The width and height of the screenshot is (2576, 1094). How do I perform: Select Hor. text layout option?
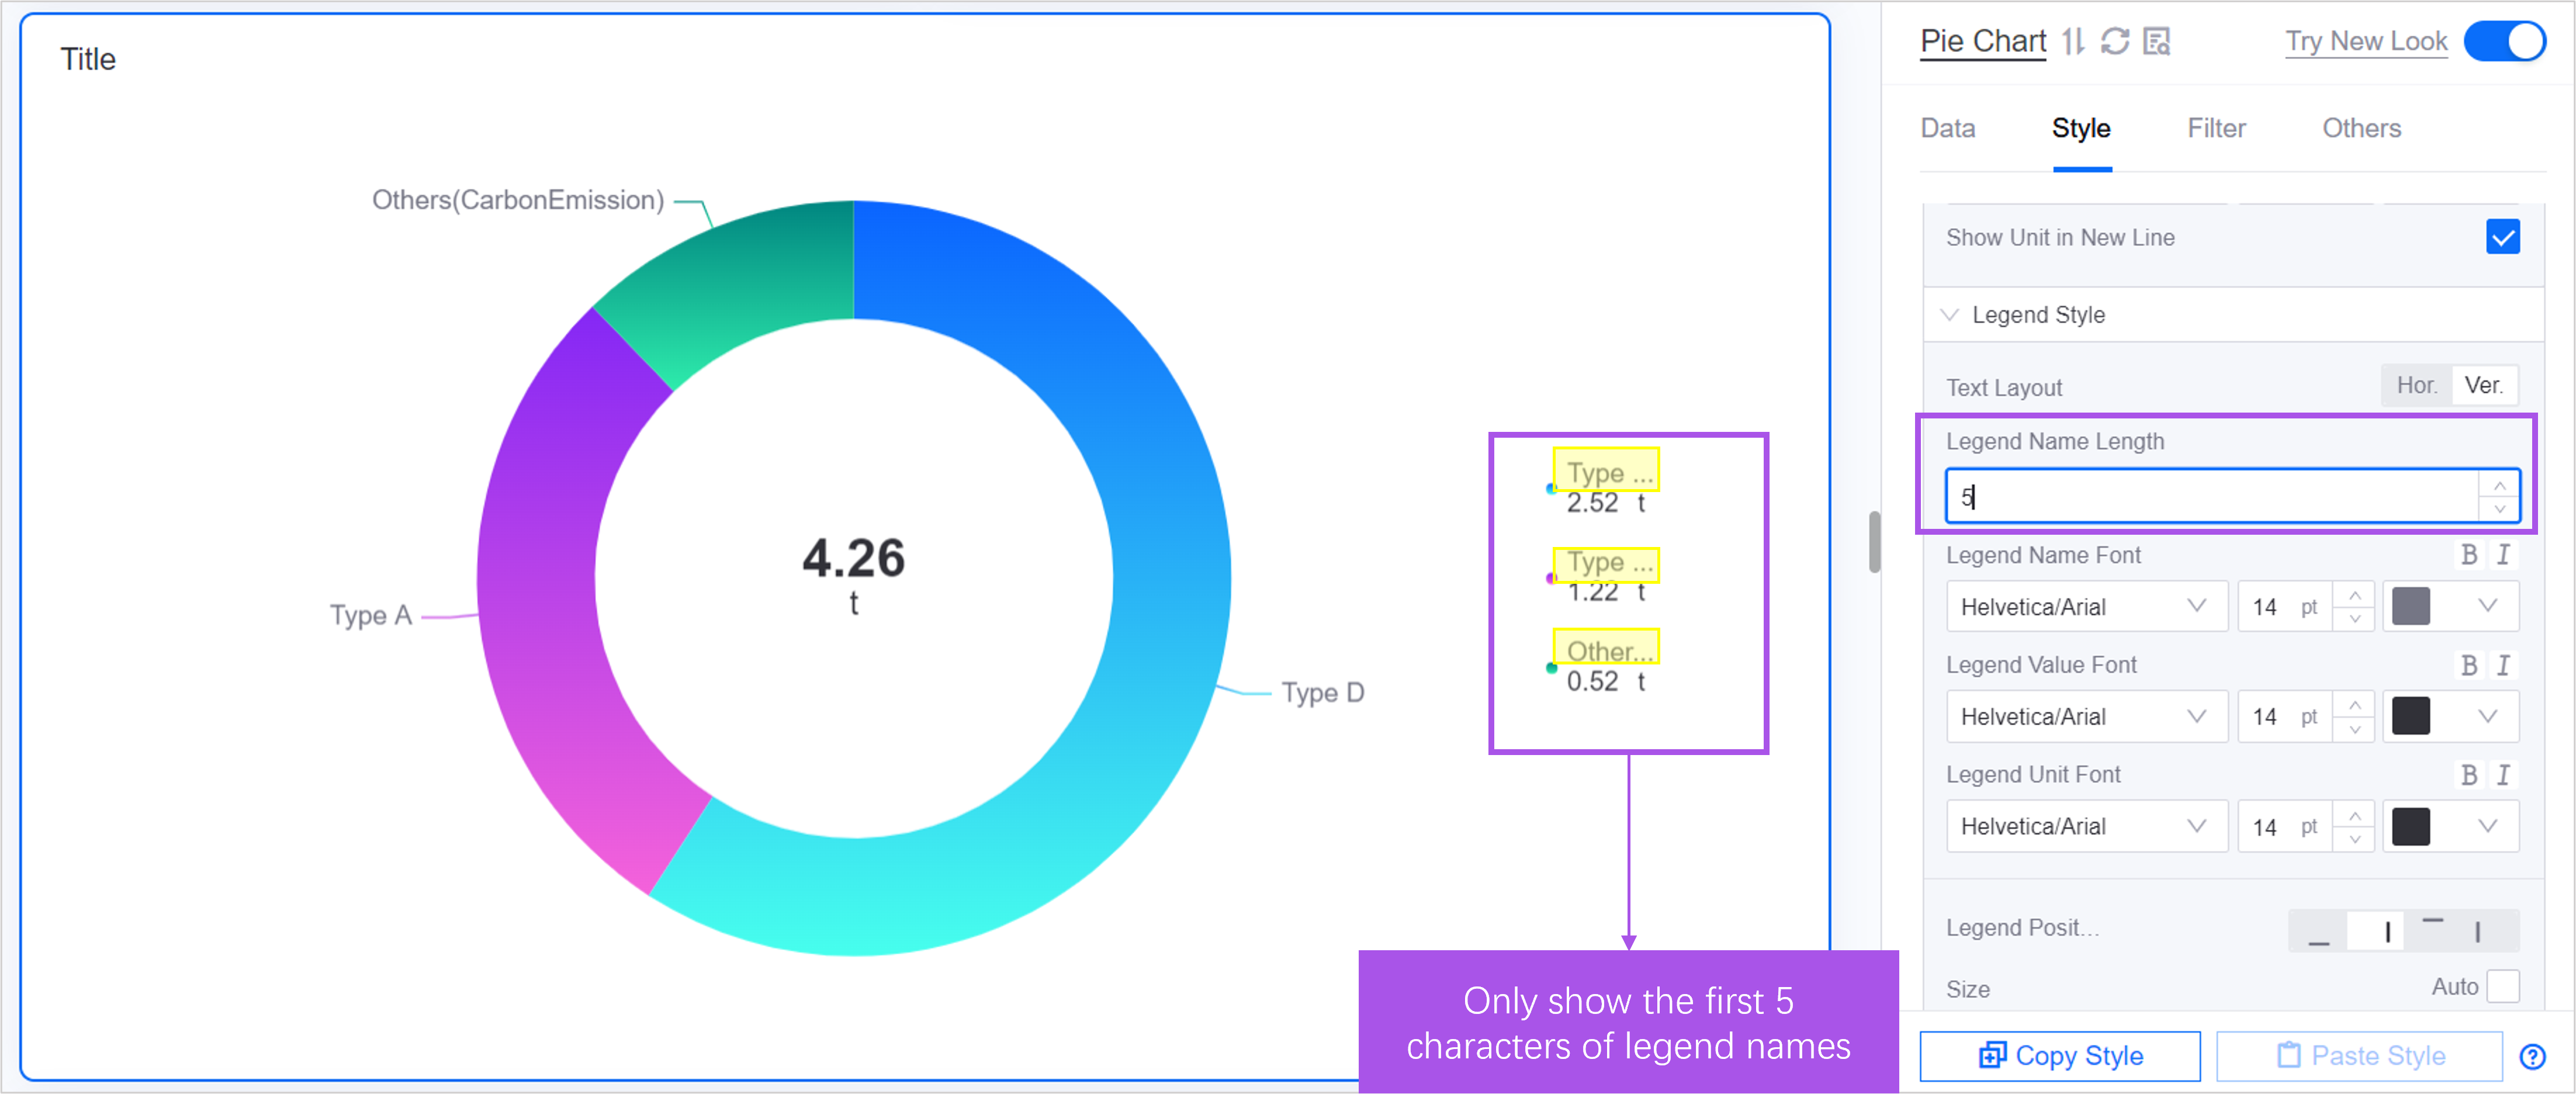pyautogui.click(x=2416, y=385)
